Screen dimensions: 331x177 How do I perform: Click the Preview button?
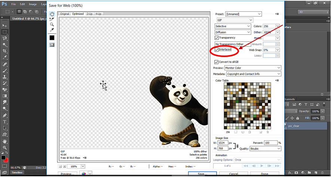[67, 174]
